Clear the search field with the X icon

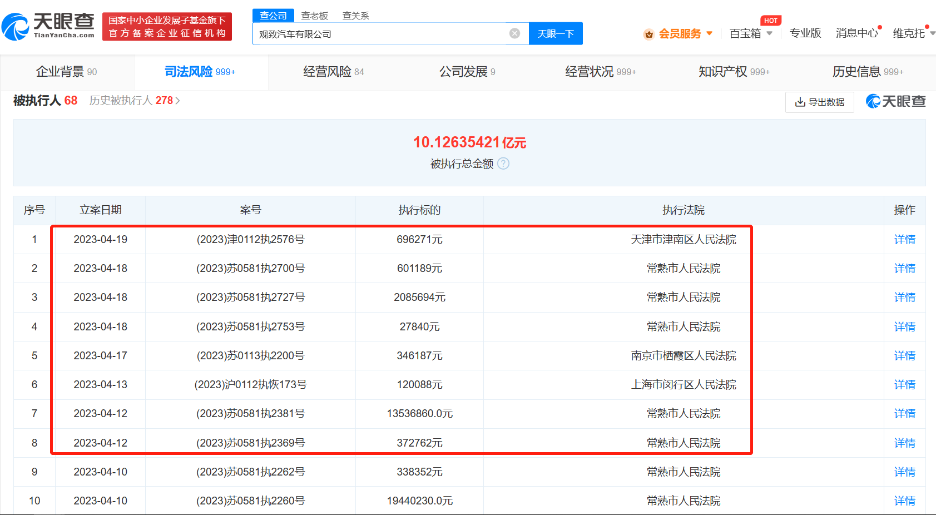click(515, 33)
